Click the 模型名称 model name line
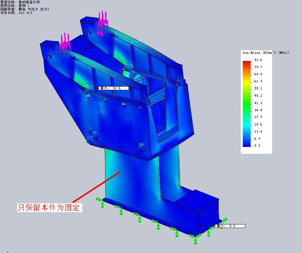Image resolution: width=302 pixels, height=253 pixels. [x=20, y=2]
